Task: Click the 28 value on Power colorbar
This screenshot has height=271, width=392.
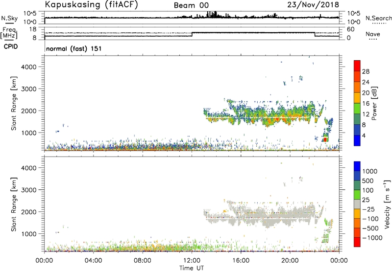Action: click(366, 71)
